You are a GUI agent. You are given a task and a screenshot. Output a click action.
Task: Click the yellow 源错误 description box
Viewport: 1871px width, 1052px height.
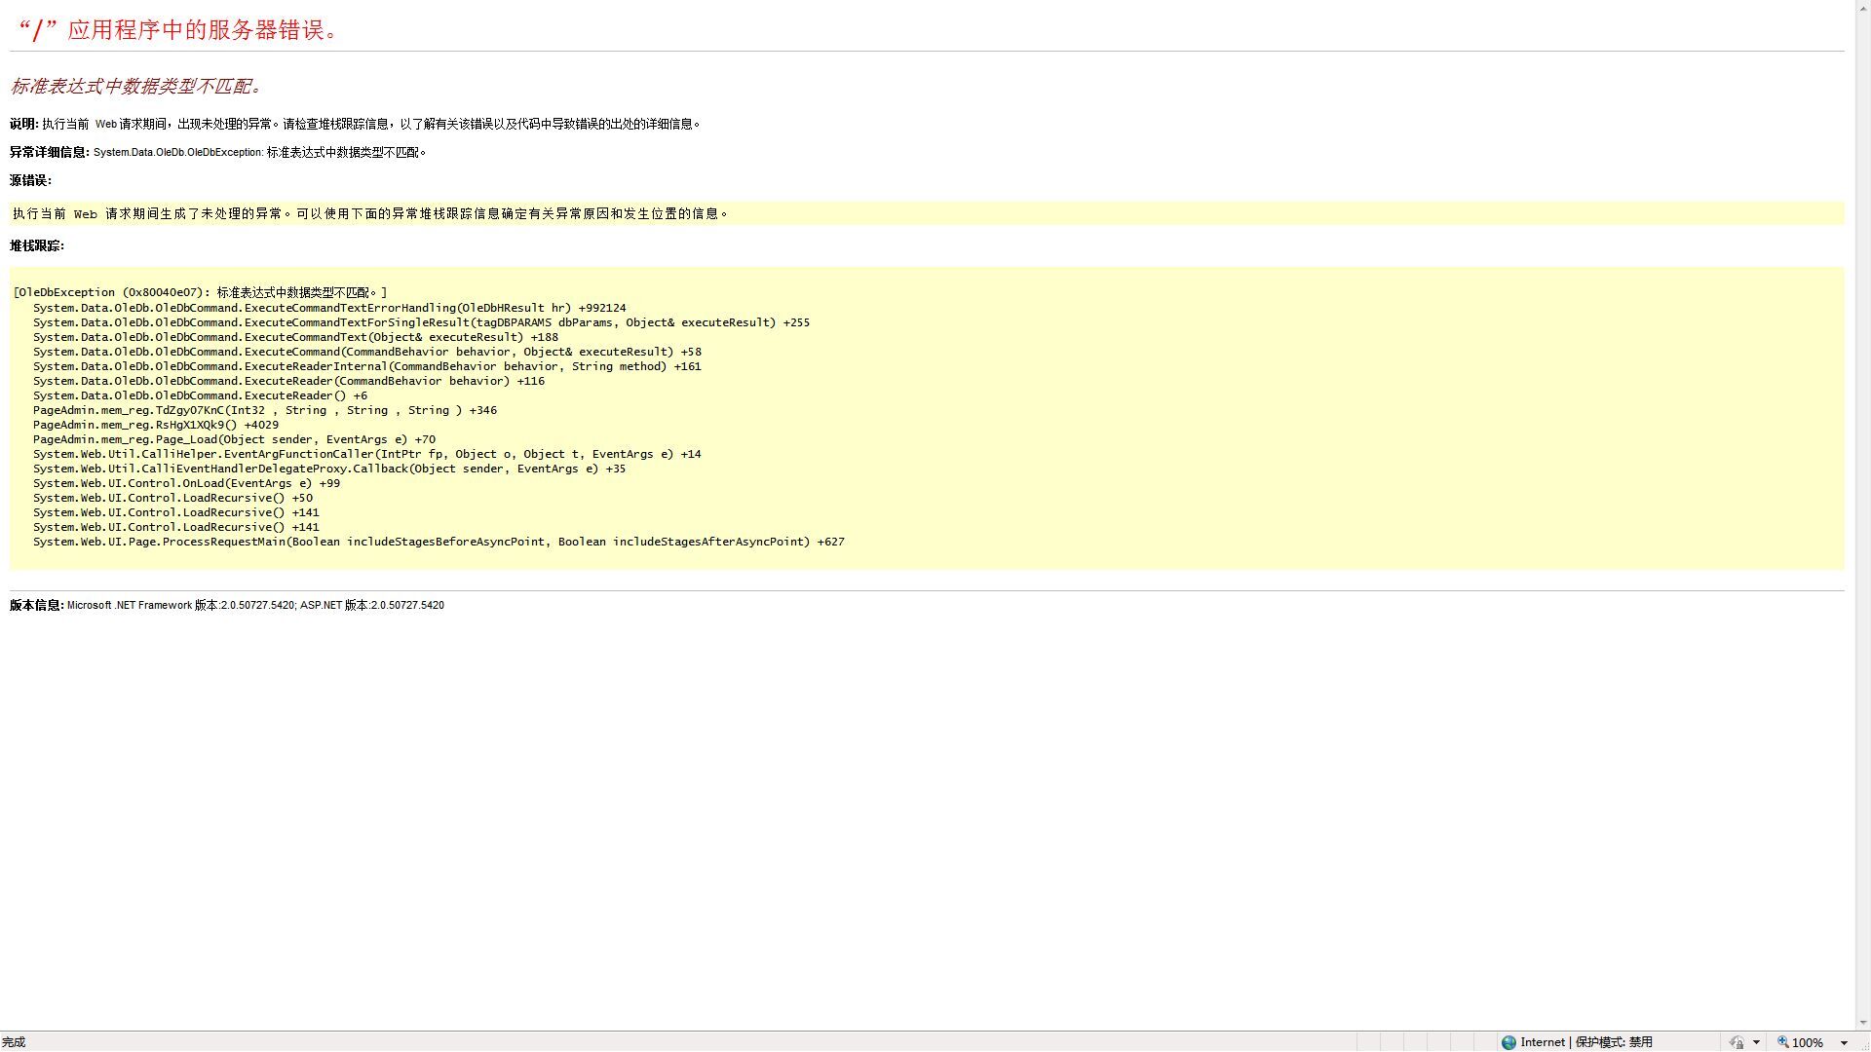(370, 213)
